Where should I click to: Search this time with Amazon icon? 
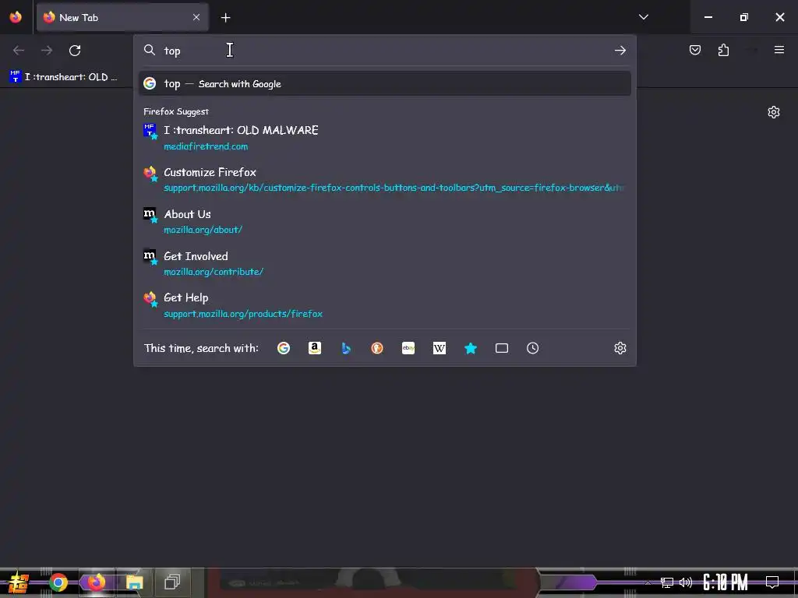click(315, 348)
